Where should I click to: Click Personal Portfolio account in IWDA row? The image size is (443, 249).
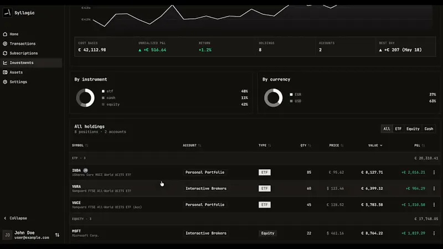(205, 172)
